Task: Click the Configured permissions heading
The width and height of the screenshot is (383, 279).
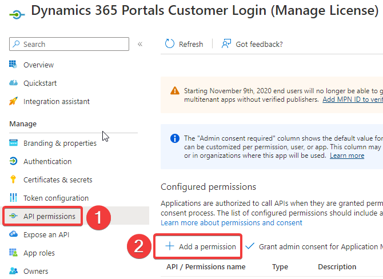Action: click(208, 186)
